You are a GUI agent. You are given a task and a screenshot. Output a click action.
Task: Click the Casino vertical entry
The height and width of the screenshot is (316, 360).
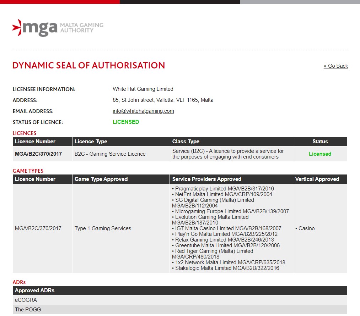[x=305, y=228]
